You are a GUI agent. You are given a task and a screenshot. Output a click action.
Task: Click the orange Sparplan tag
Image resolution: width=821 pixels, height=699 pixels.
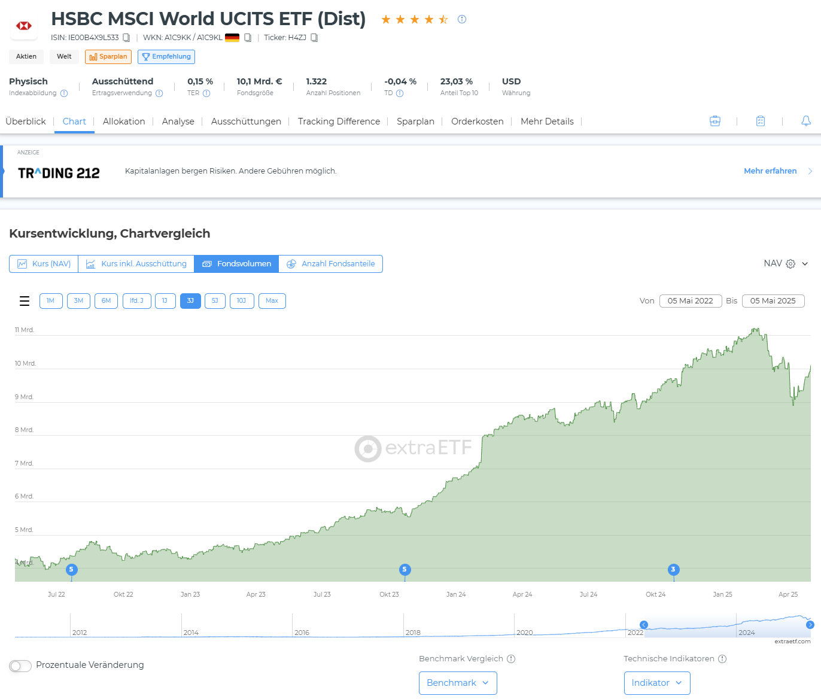pos(108,57)
